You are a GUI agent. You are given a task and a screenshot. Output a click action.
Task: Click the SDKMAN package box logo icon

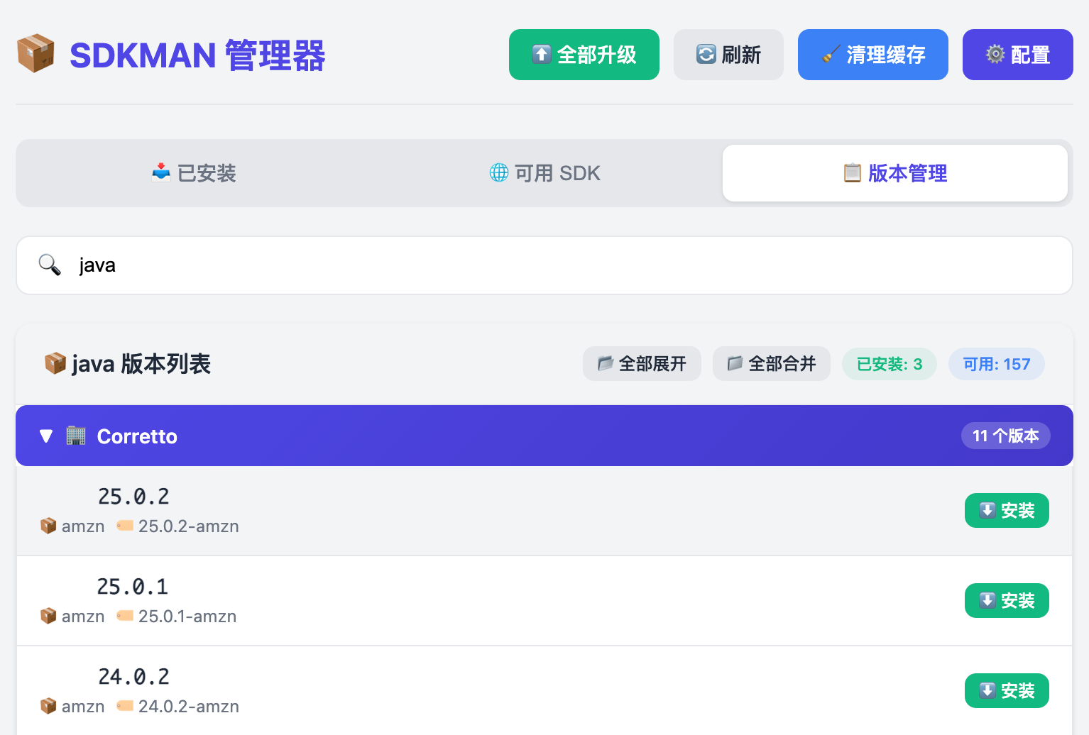click(35, 54)
